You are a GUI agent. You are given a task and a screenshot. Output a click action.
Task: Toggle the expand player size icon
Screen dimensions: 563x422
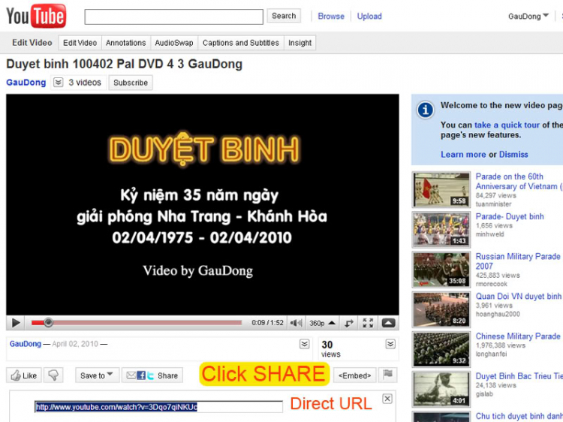click(349, 323)
